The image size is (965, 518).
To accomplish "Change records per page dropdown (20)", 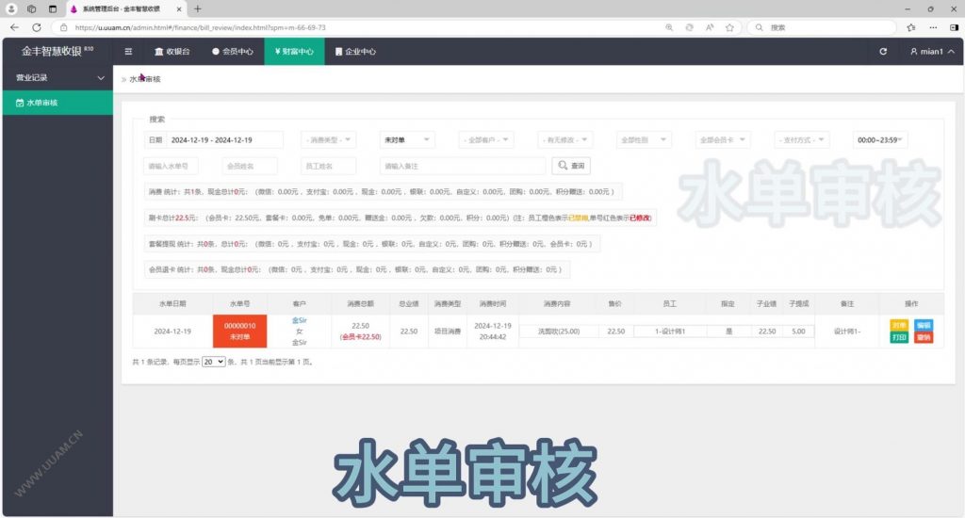I will coord(214,362).
